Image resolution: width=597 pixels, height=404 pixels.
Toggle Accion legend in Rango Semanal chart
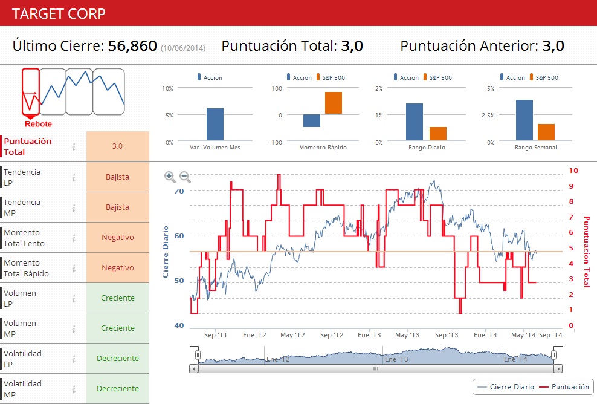pos(512,77)
